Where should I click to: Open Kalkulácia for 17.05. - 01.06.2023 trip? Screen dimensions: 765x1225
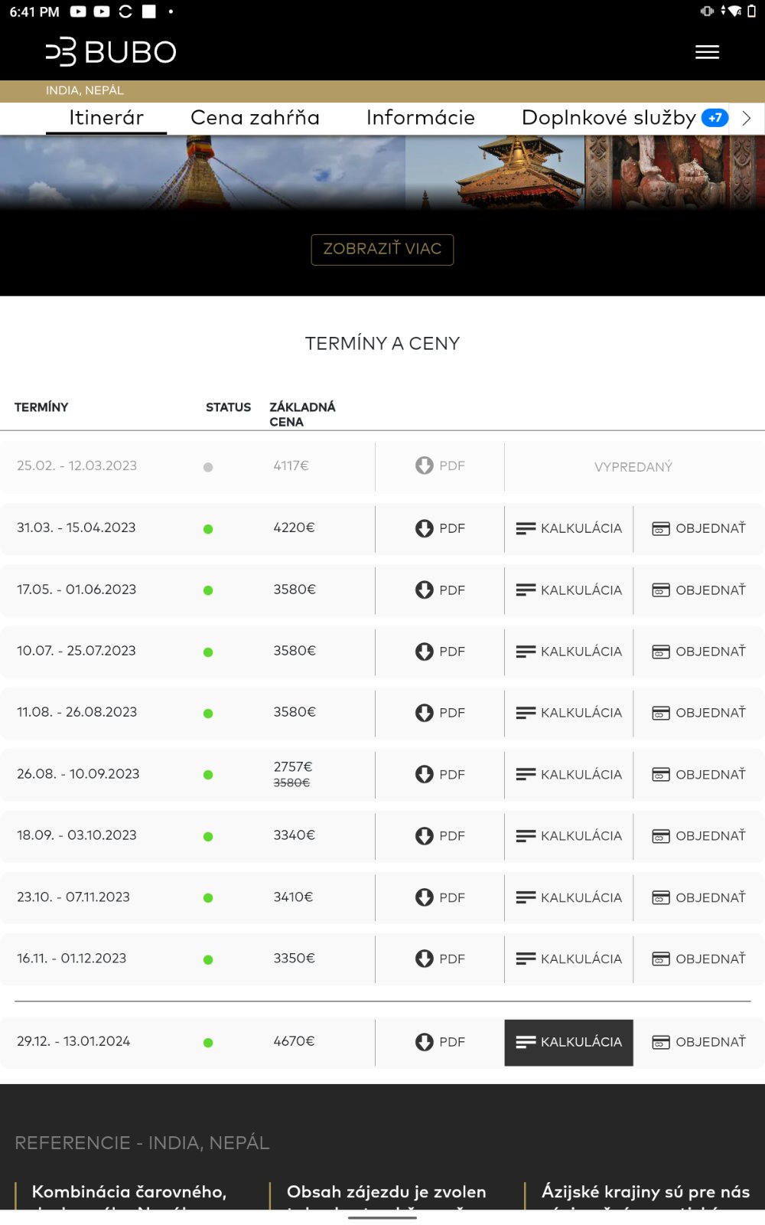tap(569, 590)
